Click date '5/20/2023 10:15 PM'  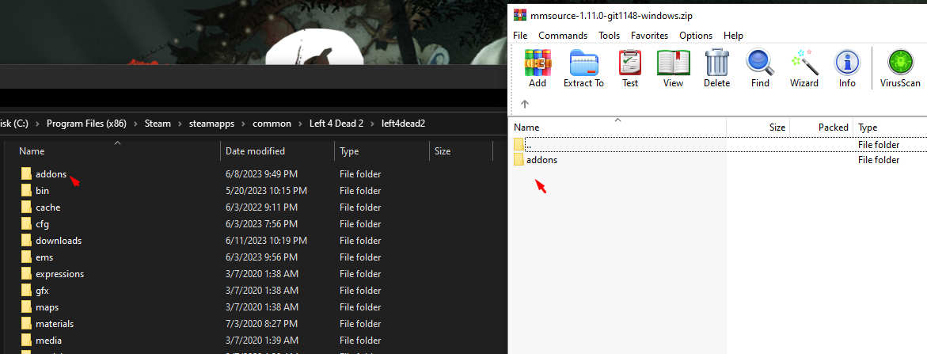pos(266,190)
